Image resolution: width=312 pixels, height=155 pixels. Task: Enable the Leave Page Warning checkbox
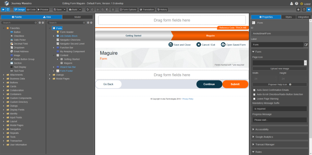click(254, 99)
